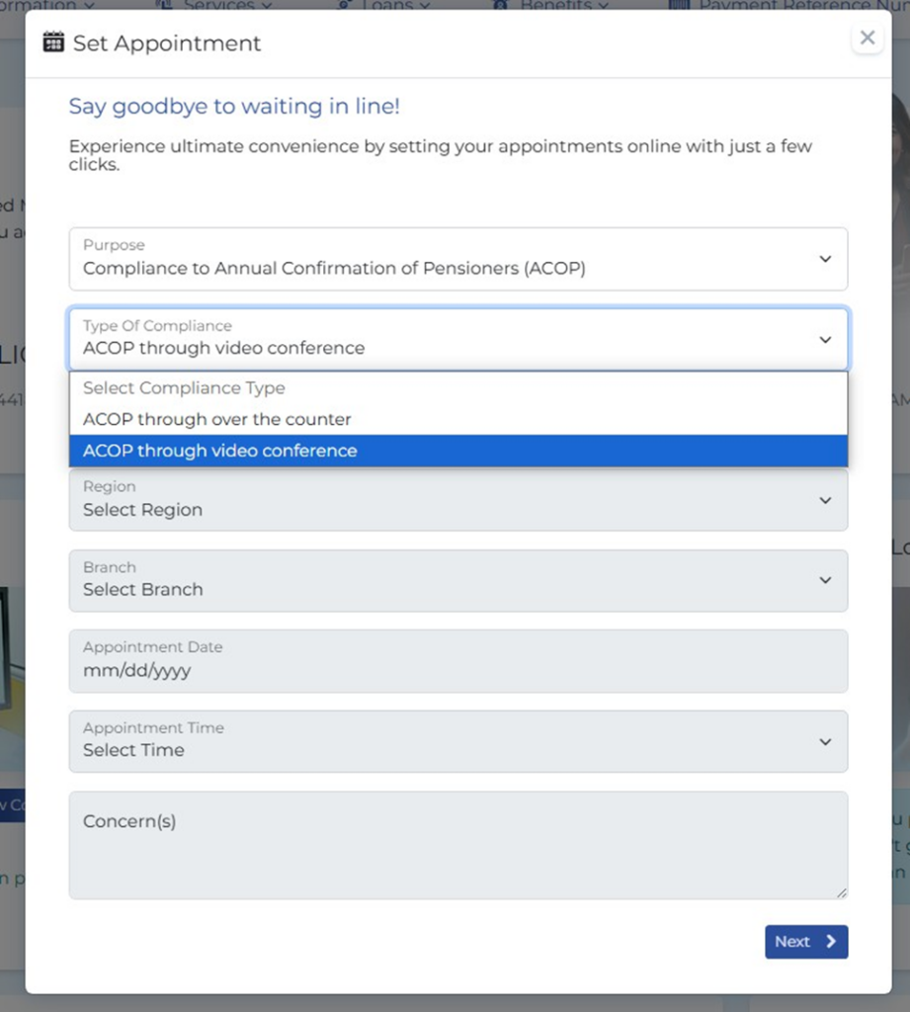Click into the Concern(s) text area

click(x=458, y=845)
